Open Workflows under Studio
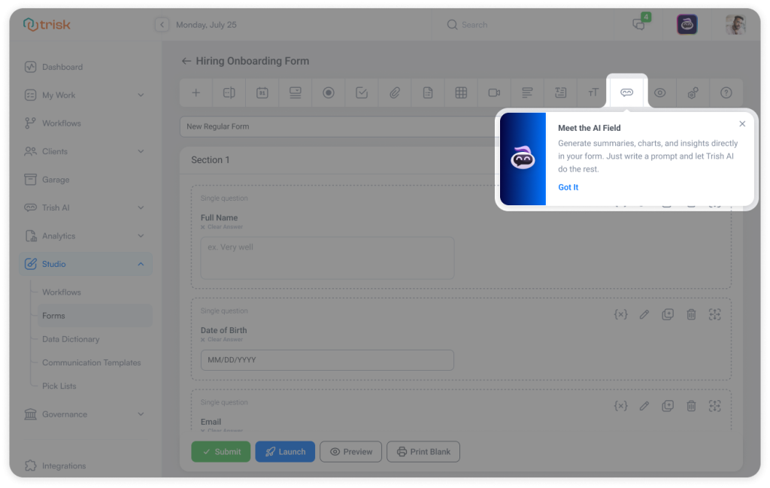This screenshot has width=770, height=488. tap(62, 292)
